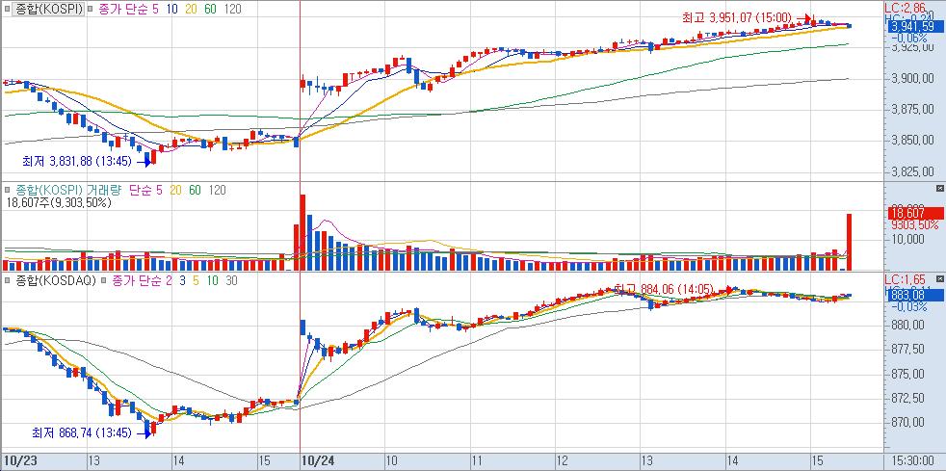
Task: Click the 10 o'clock time axis label
Action: pos(391,460)
